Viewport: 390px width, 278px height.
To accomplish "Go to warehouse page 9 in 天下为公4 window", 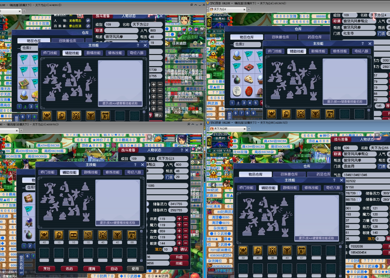I will coord(253,113).
